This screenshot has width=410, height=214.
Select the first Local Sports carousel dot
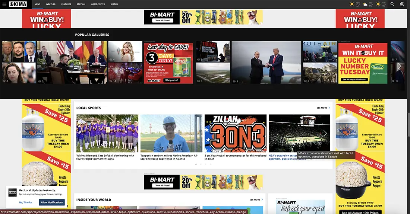coord(196,164)
